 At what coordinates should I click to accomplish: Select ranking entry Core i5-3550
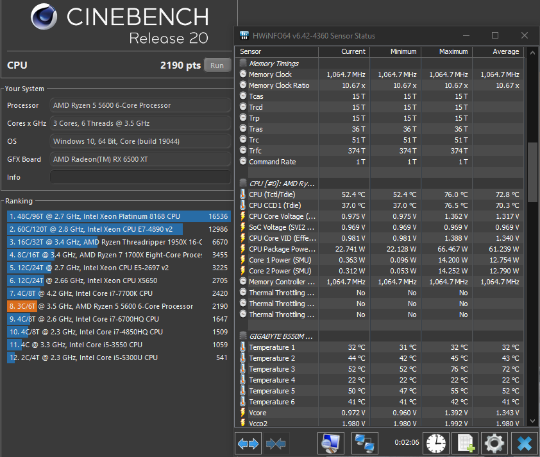click(119, 345)
